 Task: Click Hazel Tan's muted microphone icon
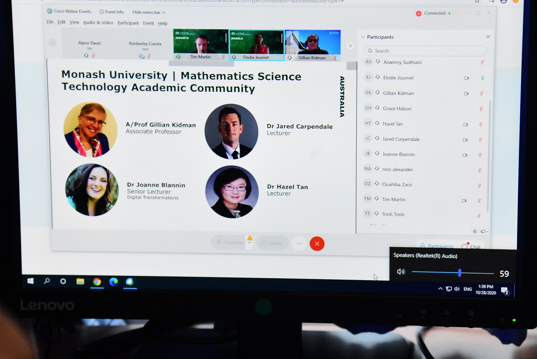pos(481,124)
